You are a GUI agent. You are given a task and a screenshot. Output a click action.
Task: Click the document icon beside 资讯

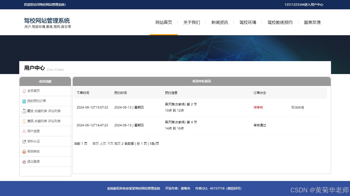click(x=24, y=121)
